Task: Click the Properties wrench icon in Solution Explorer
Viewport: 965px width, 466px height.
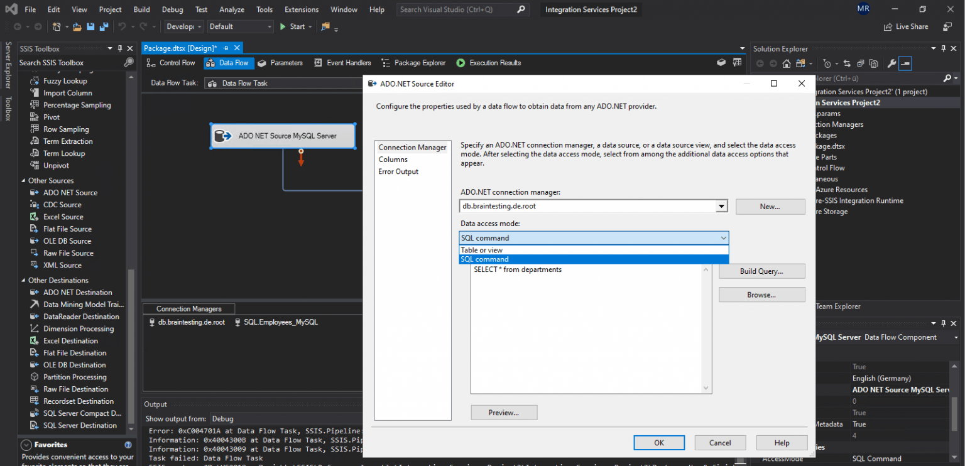Action: pos(891,63)
